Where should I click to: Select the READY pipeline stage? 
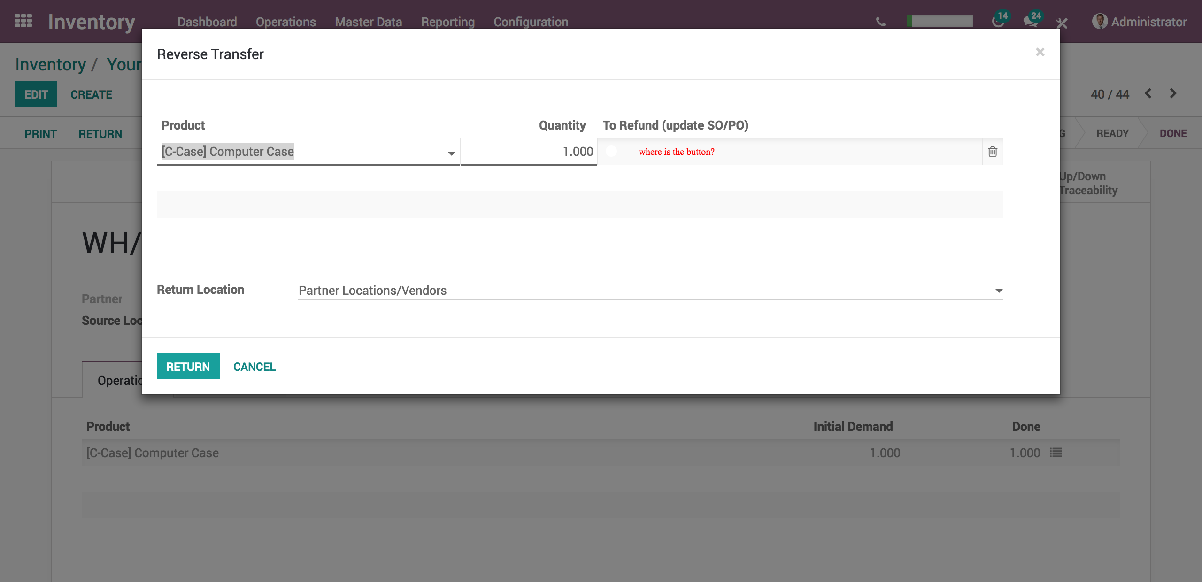pos(1113,133)
